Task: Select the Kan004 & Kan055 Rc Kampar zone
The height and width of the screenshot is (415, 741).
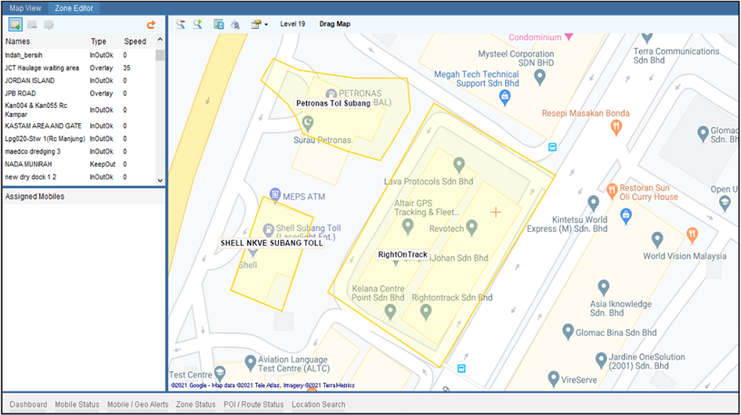Action: [79, 110]
